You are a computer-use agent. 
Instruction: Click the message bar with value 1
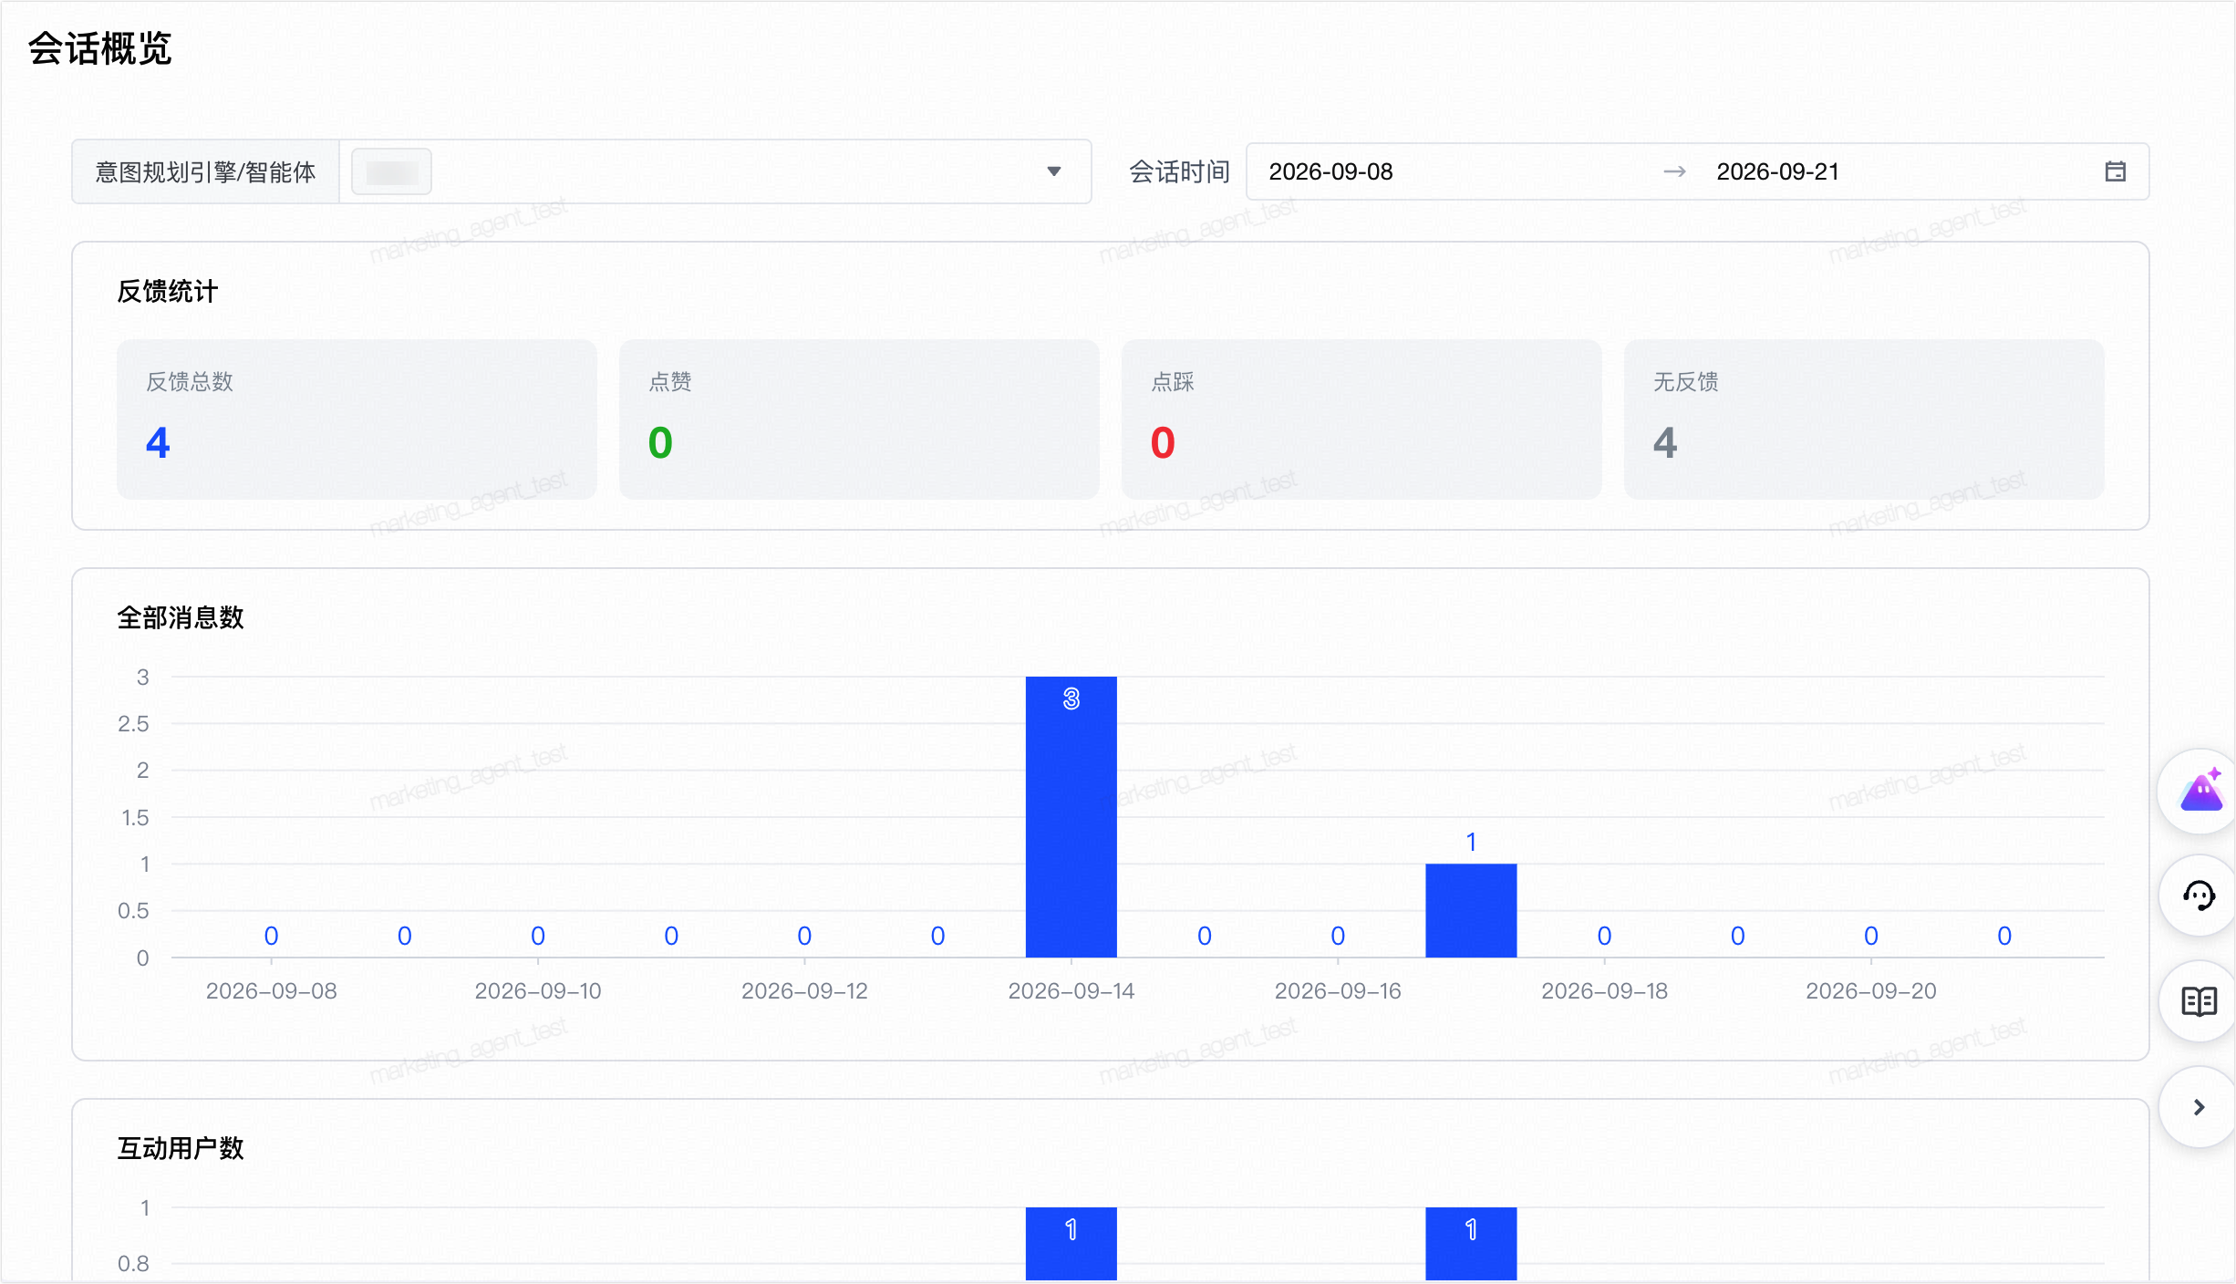click(1471, 910)
